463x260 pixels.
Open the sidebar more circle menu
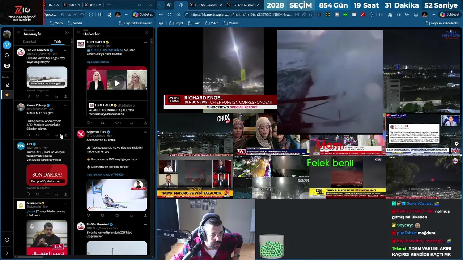[7, 240]
